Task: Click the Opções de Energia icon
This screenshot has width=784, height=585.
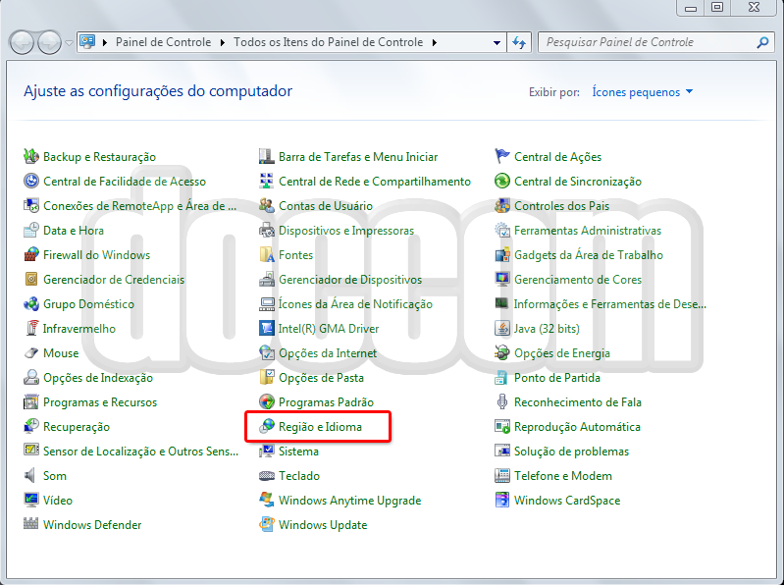Action: tap(502, 352)
